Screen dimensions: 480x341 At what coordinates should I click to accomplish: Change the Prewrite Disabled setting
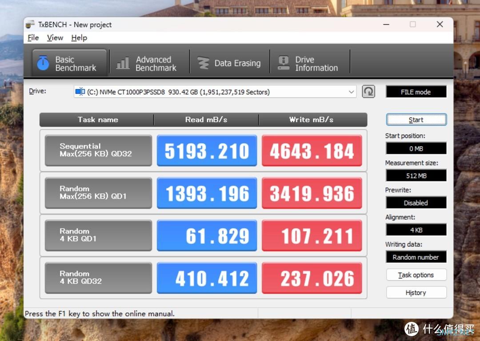(416, 203)
